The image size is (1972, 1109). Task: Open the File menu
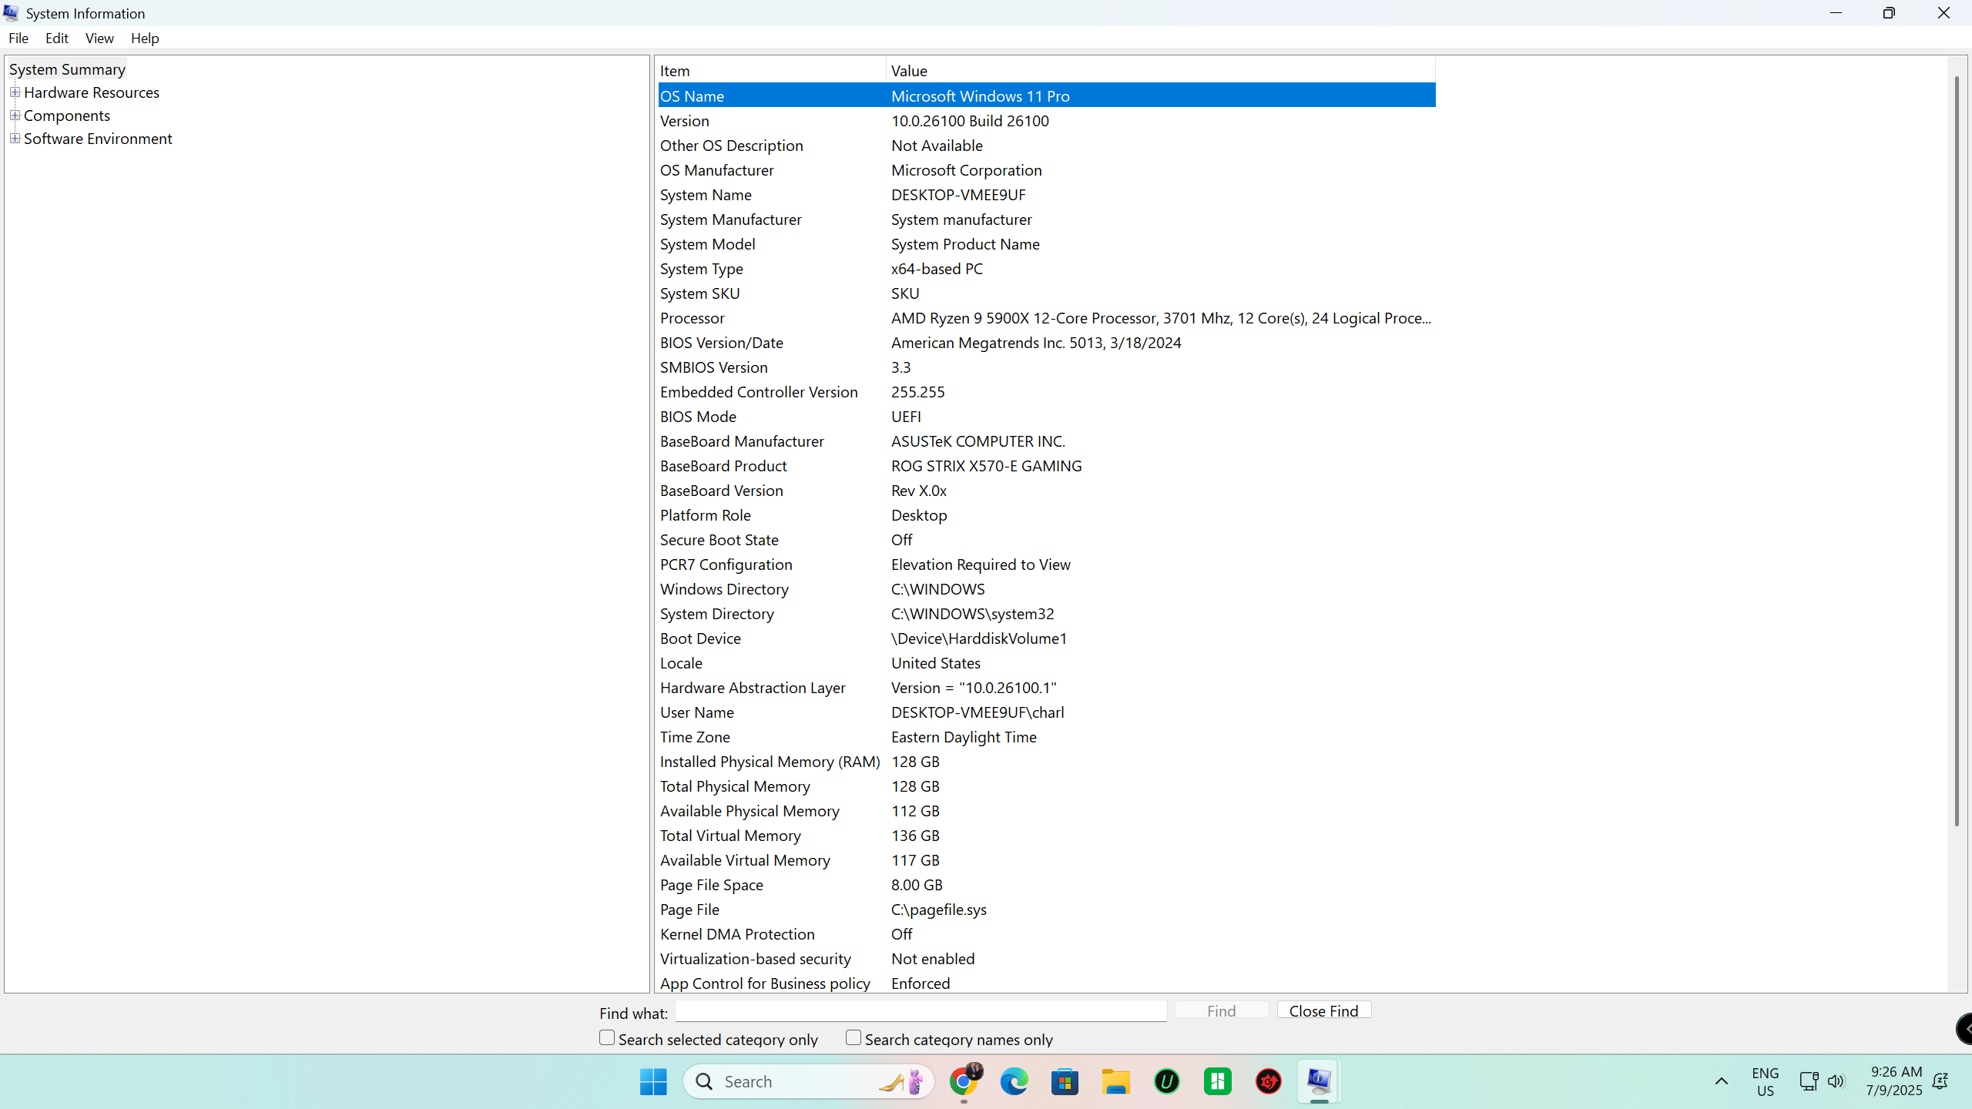coord(18,38)
